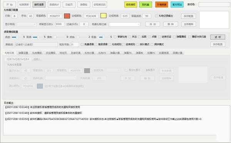Open the 授权信息 authorization info button
This screenshot has width=231, height=143.
tap(39, 5)
